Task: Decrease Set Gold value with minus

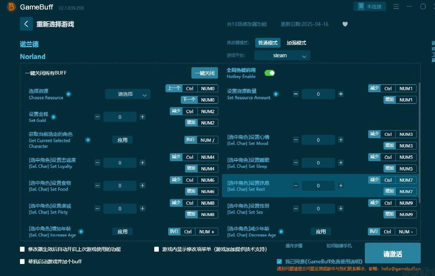Action: [97, 117]
